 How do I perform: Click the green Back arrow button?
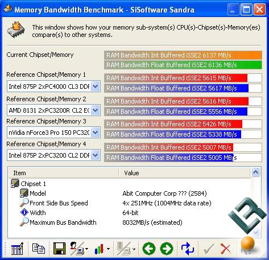pyautogui.click(x=149, y=249)
